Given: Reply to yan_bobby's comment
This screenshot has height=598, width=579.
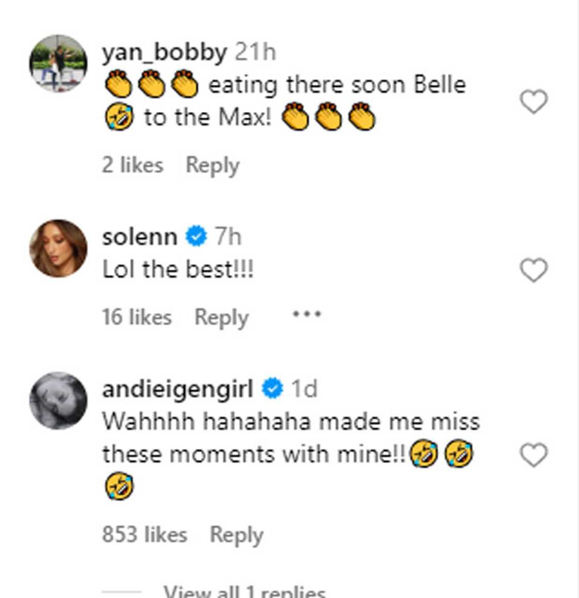Looking at the screenshot, I should pos(212,165).
